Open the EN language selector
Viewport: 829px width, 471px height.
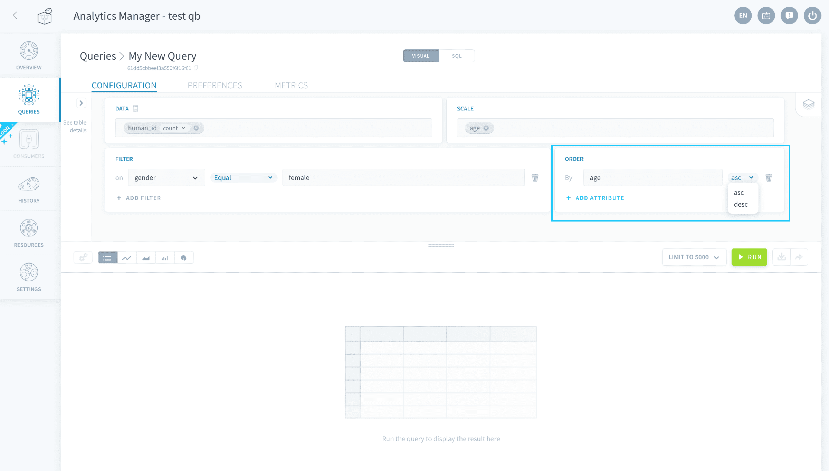click(743, 16)
